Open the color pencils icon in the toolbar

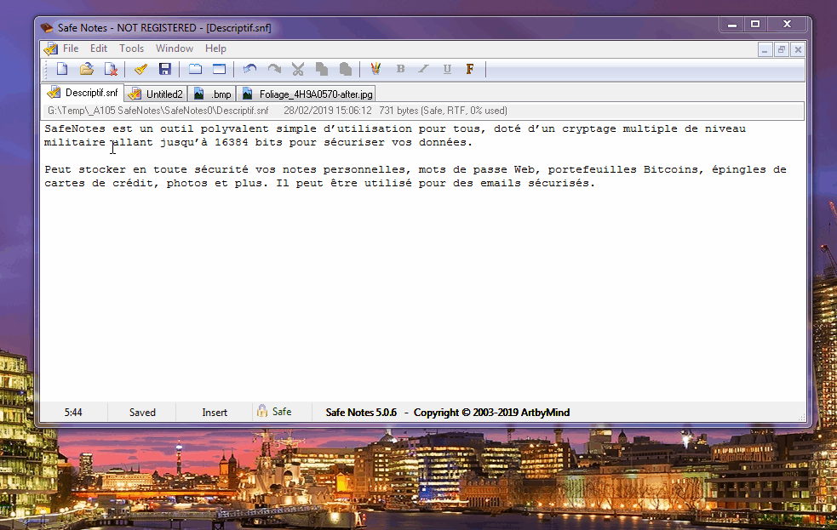(376, 69)
